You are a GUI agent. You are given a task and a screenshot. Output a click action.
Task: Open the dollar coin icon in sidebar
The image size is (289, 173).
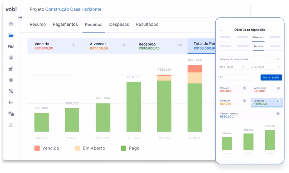pyautogui.click(x=11, y=80)
